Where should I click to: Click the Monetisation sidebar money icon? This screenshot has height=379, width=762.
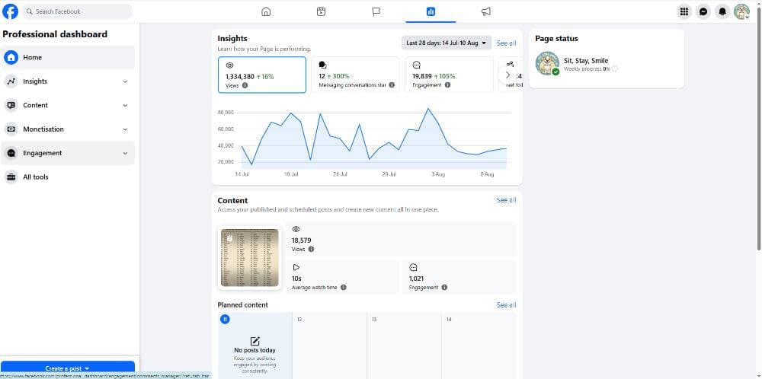pos(11,129)
